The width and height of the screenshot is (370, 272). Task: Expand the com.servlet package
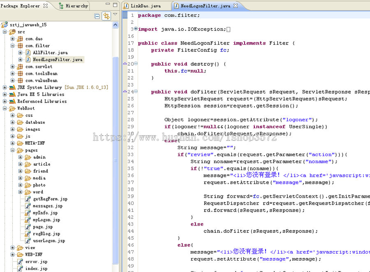point(13,66)
